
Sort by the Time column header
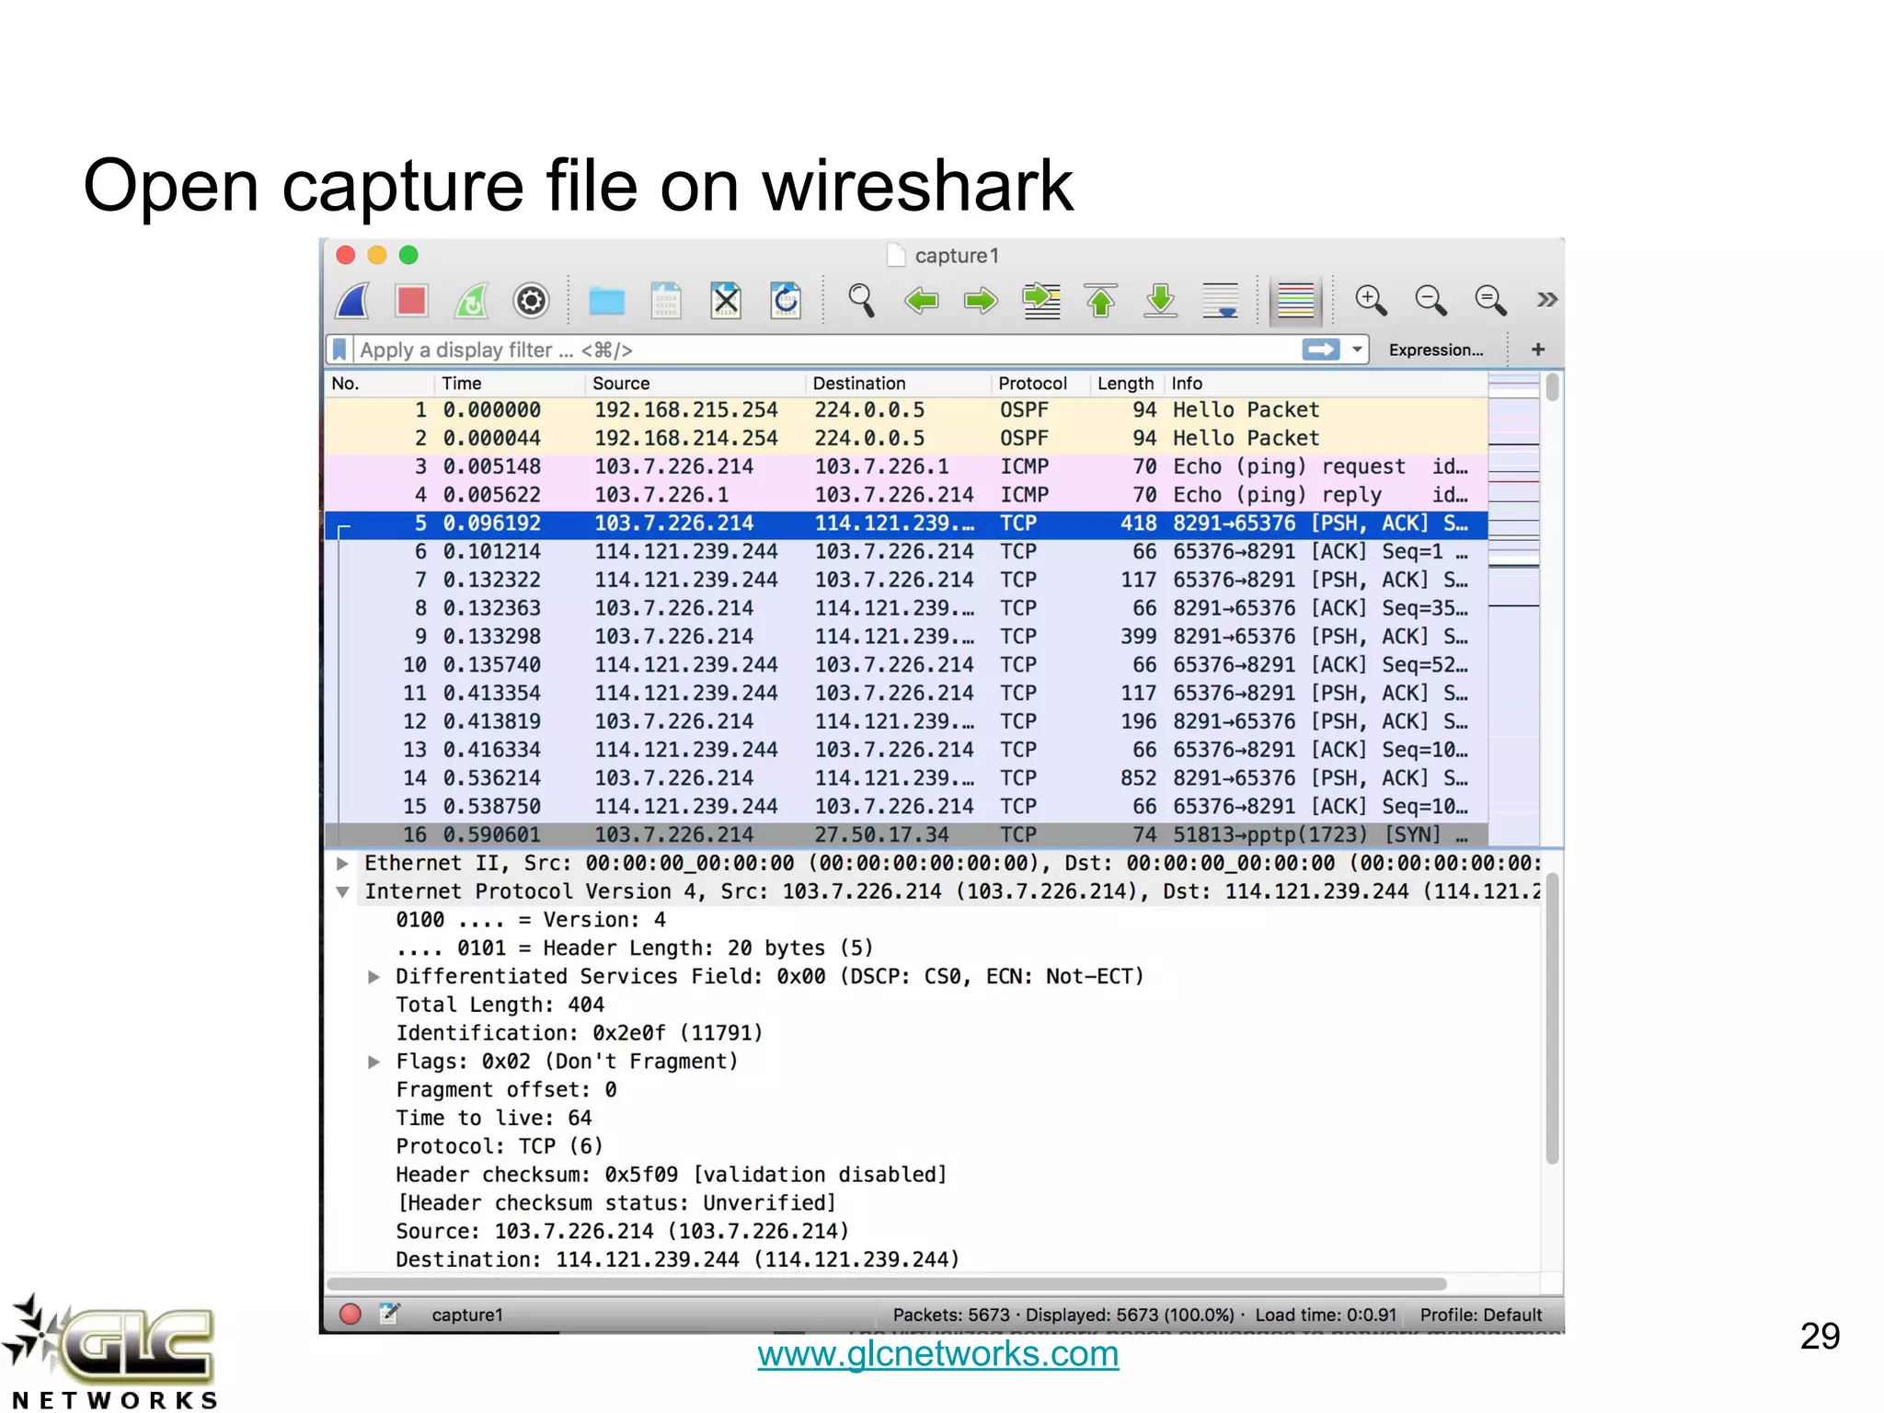click(x=510, y=384)
